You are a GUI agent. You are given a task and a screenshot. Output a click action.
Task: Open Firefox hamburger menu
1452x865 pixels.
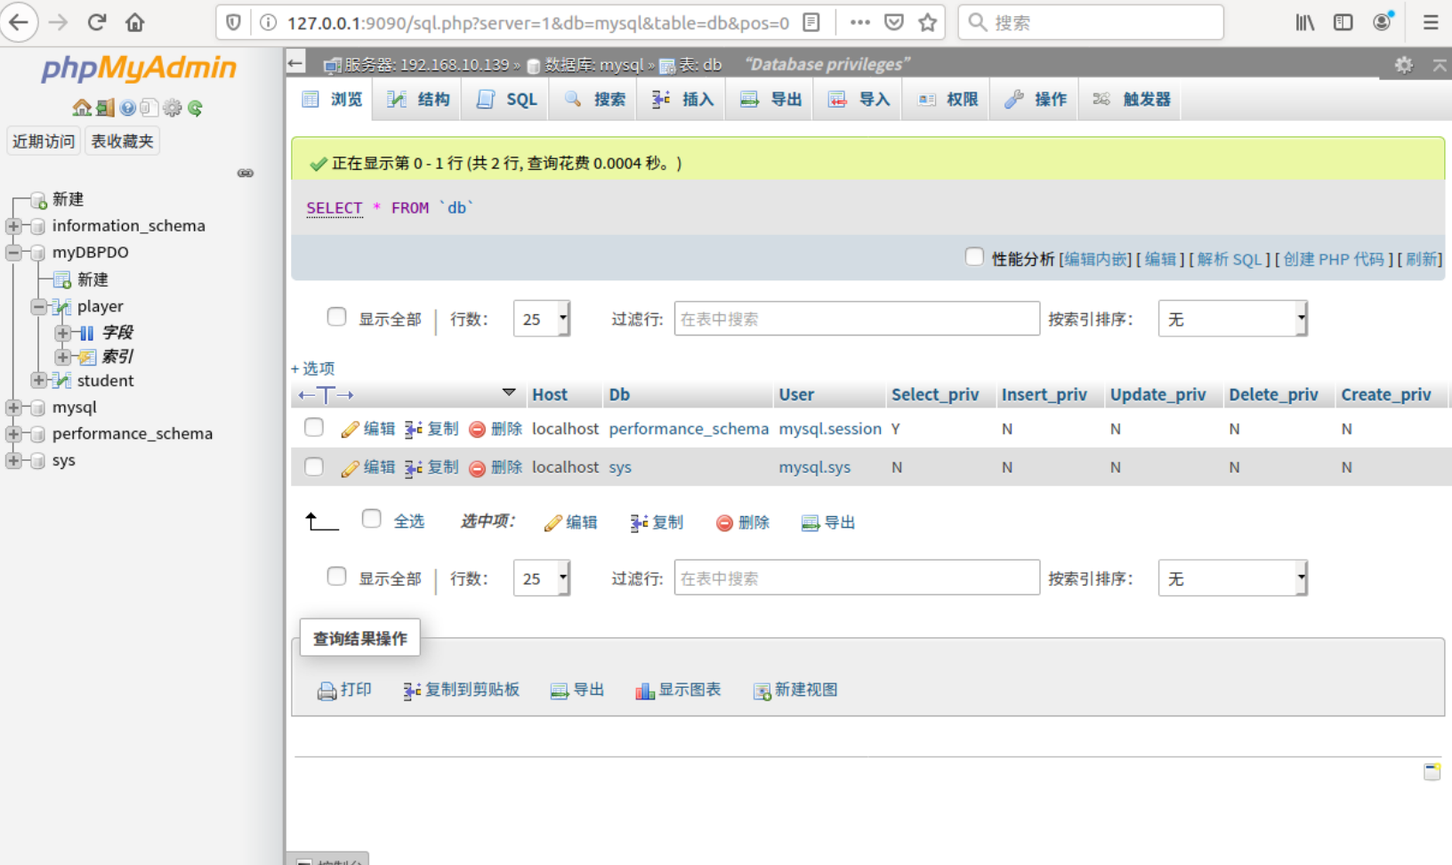1431,22
